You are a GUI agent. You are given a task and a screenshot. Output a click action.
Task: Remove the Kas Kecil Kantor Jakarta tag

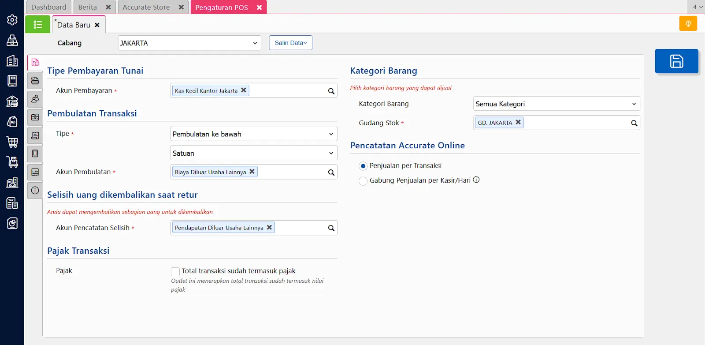pyautogui.click(x=244, y=90)
